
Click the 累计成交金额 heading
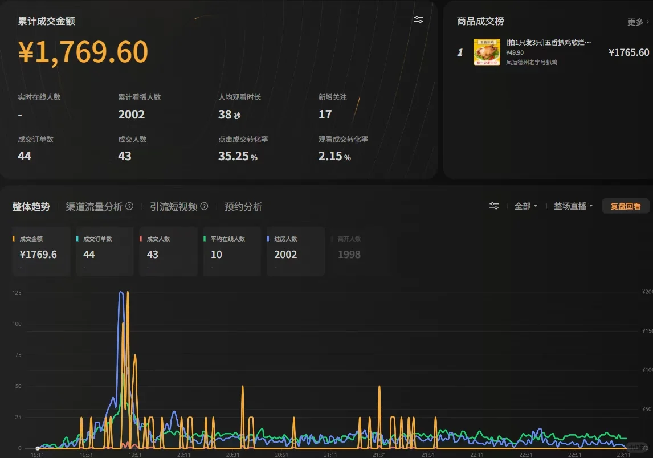point(46,21)
